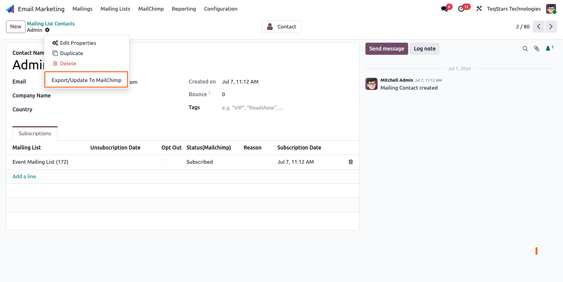Go to the next record arrow
563x282 pixels.
coord(551,27)
